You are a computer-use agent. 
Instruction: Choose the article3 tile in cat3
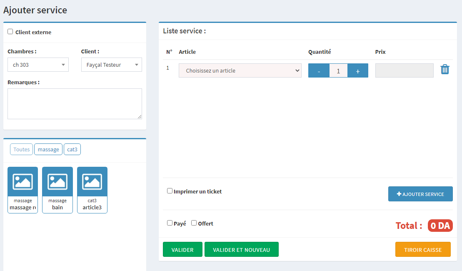click(92, 190)
